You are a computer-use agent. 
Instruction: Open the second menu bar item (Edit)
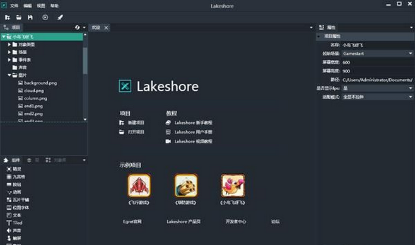(x=28, y=6)
